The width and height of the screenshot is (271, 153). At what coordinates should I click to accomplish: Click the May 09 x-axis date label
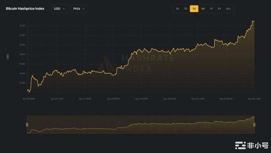[x=254, y=99]
